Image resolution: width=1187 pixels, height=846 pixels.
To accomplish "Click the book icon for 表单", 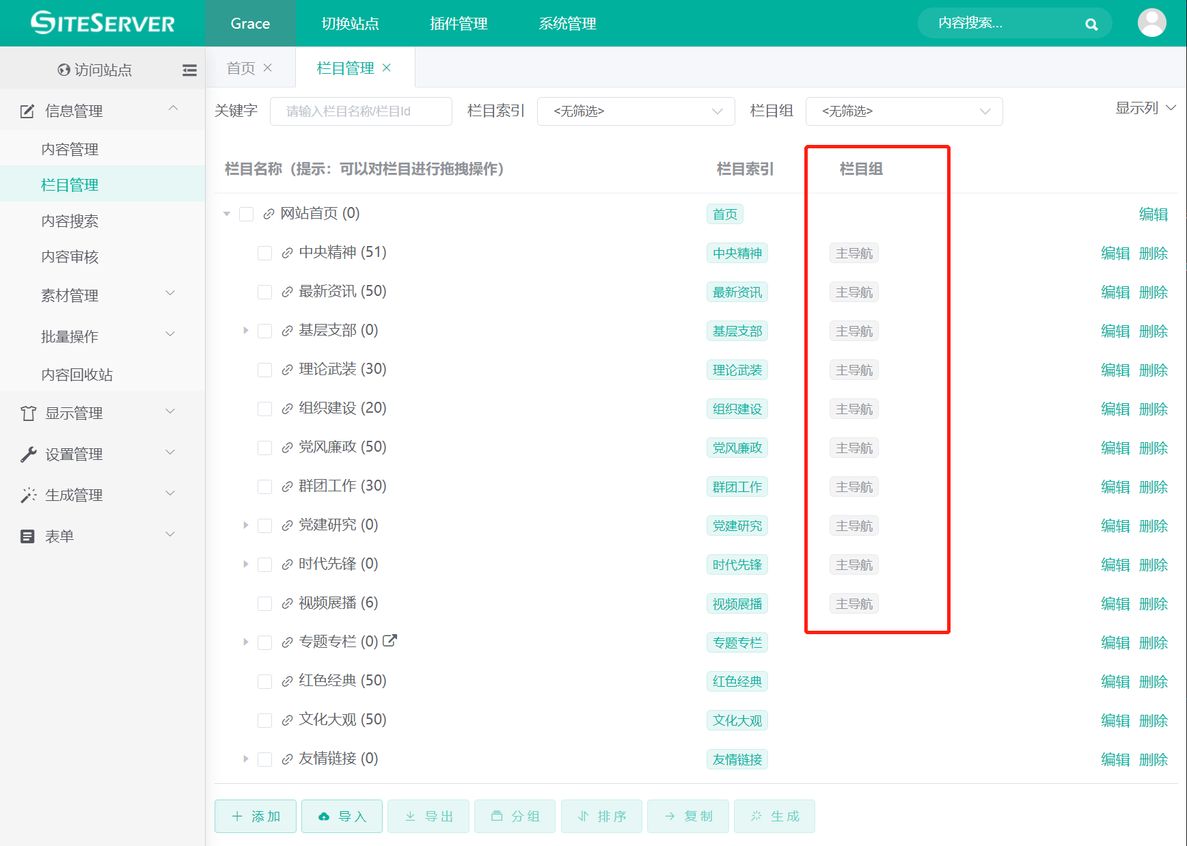I will pos(27,535).
